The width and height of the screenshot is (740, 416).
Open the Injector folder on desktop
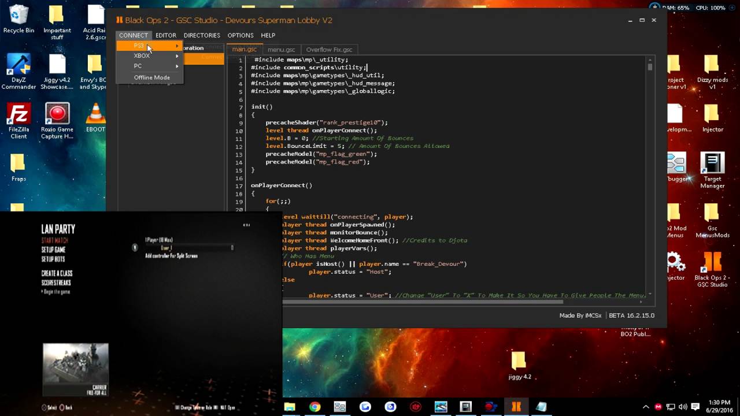tap(712, 118)
